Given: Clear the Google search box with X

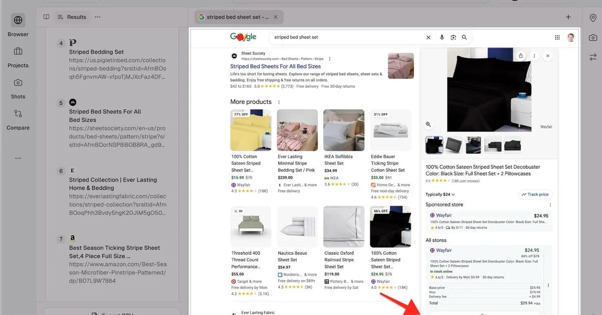Looking at the screenshot, I should 428,37.
